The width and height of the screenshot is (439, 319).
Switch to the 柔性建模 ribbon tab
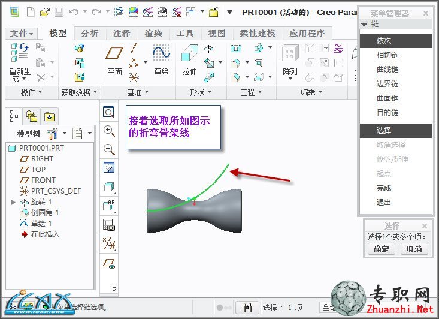(258, 34)
